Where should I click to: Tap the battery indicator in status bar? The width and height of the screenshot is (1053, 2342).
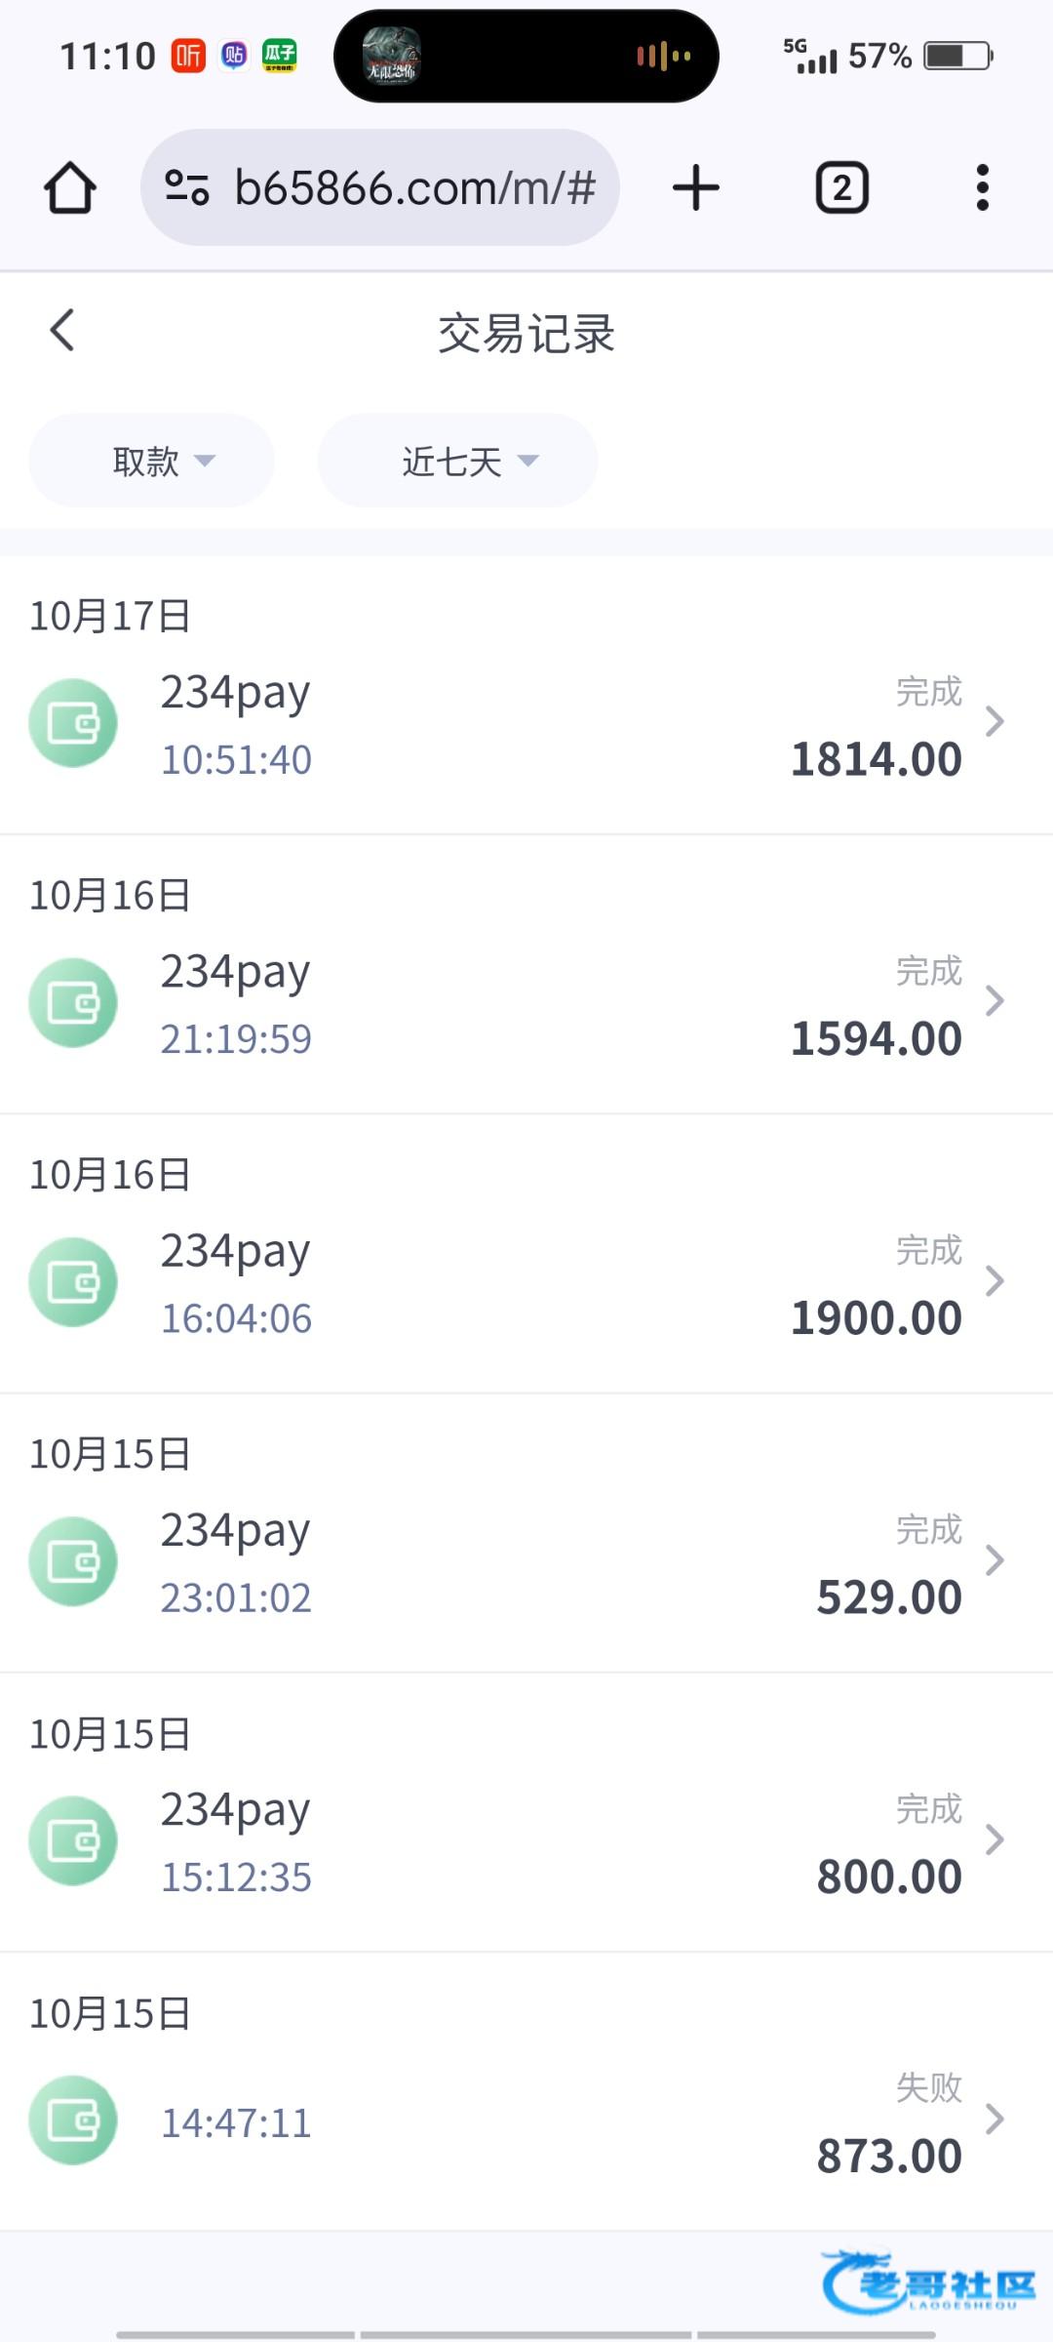957,56
